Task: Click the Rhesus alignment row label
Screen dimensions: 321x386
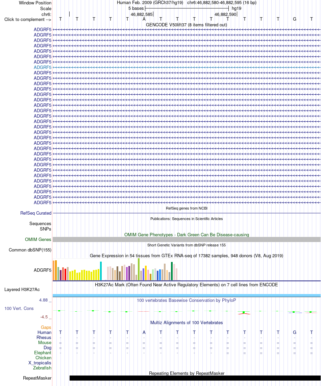Action: coord(44,338)
